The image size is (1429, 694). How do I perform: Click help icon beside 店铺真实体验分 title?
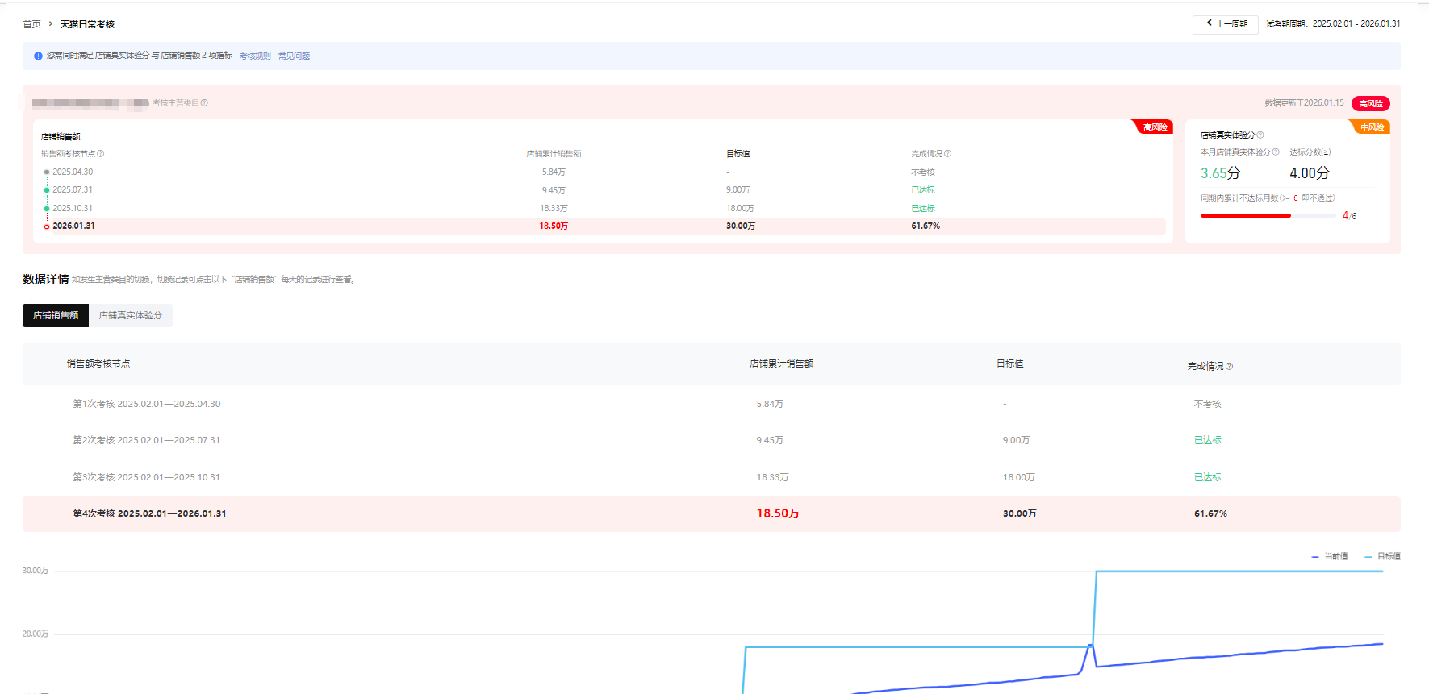tap(1260, 135)
